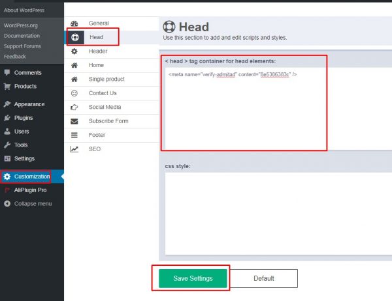
Task: Click the AliPlugin Pro flag icon
Action: point(7,190)
